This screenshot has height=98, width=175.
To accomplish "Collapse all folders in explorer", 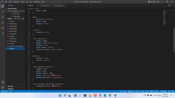I will click(23, 19).
